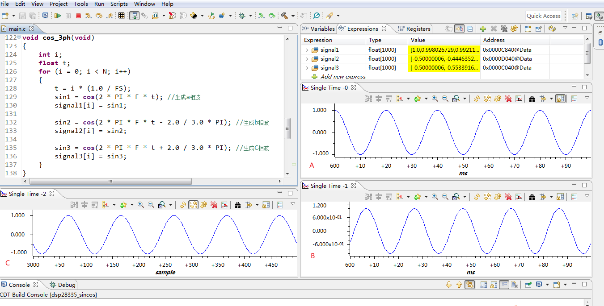Click refresh icon in Single Time -2 toolbar

click(182, 205)
